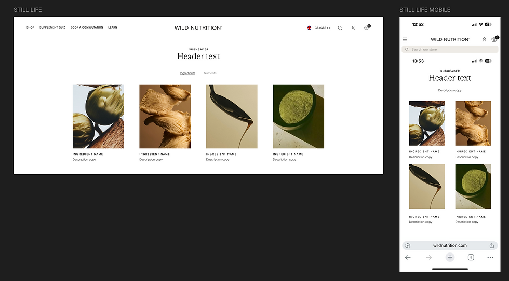Click INGREDIENT NAME under desktop spoon image
This screenshot has height=281, width=509.
point(221,154)
